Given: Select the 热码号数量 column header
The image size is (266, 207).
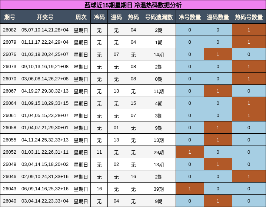Looking at the screenshot, I should [249, 17].
